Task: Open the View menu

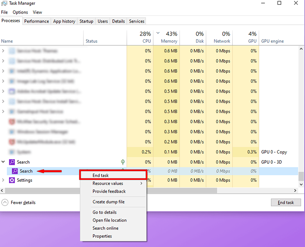Action: (x=37, y=12)
